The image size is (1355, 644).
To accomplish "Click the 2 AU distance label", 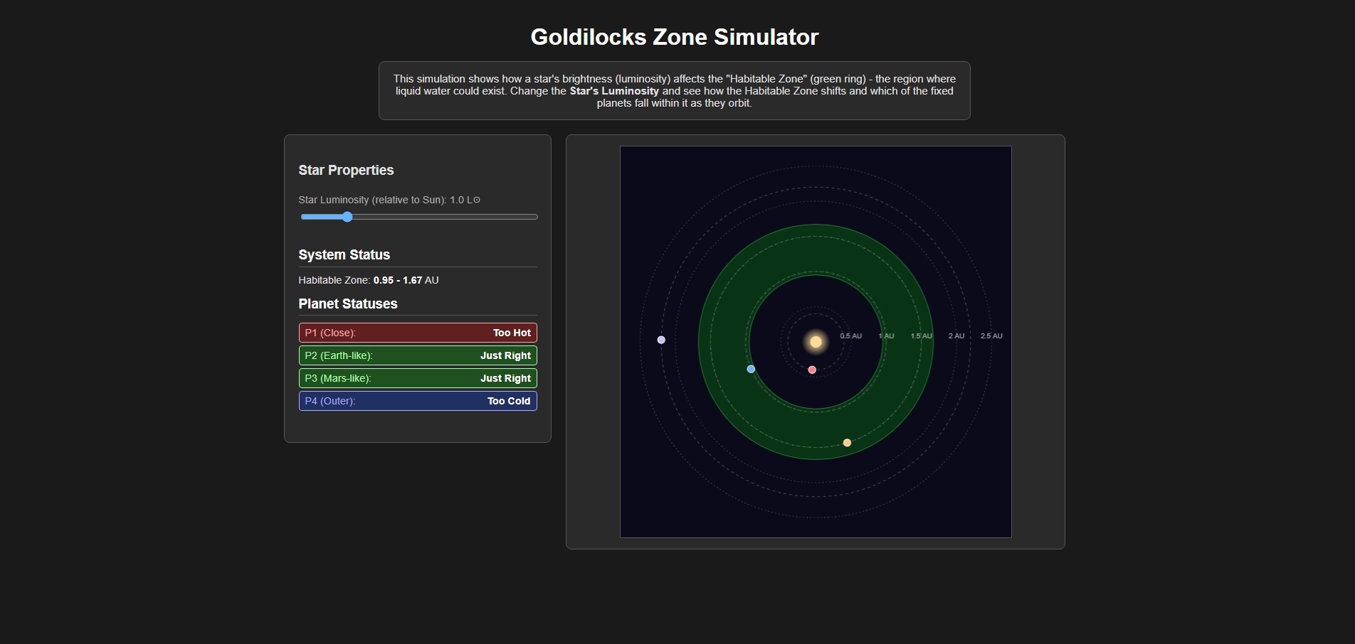I will point(956,336).
